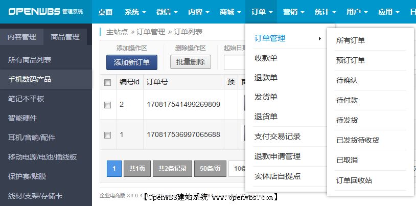
Task: Click the 主站点 breadcrumb link
Action: pyautogui.click(x=117, y=32)
